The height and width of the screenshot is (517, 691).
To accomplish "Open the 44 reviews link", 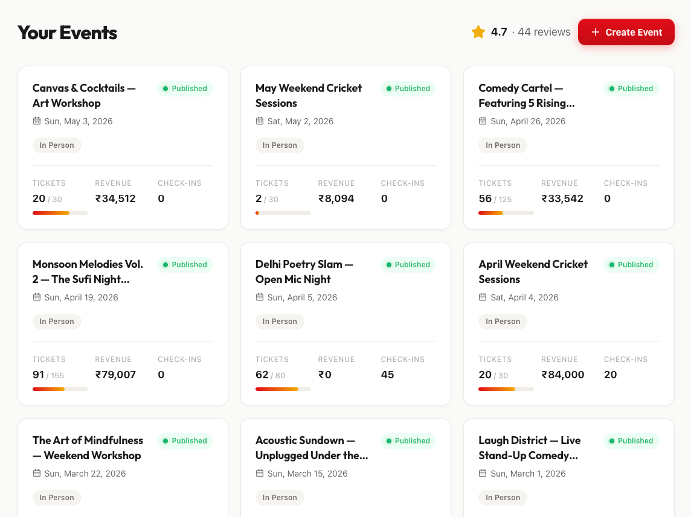I will (544, 32).
